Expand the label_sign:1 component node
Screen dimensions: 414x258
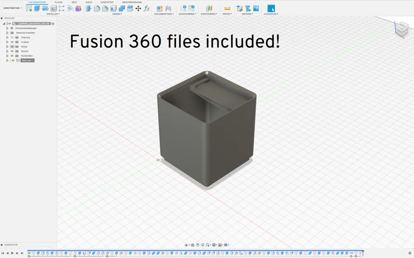(7, 60)
